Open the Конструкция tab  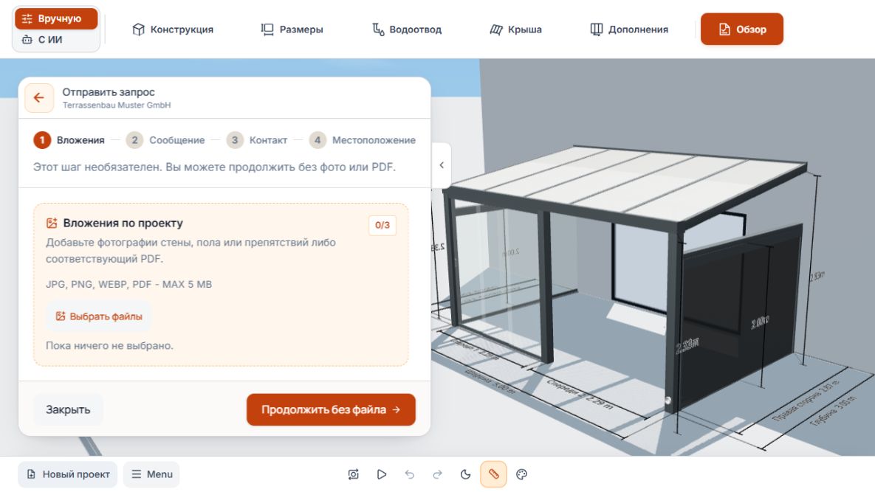coord(173,29)
